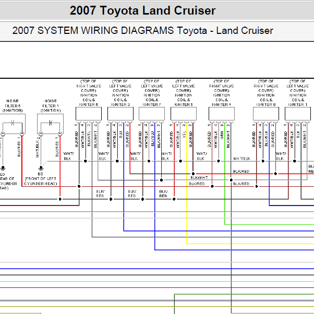Click the vertical "BLK/BLU" wire label under Igniter 7
Viewport: 314px width, 314px height.
point(152,139)
